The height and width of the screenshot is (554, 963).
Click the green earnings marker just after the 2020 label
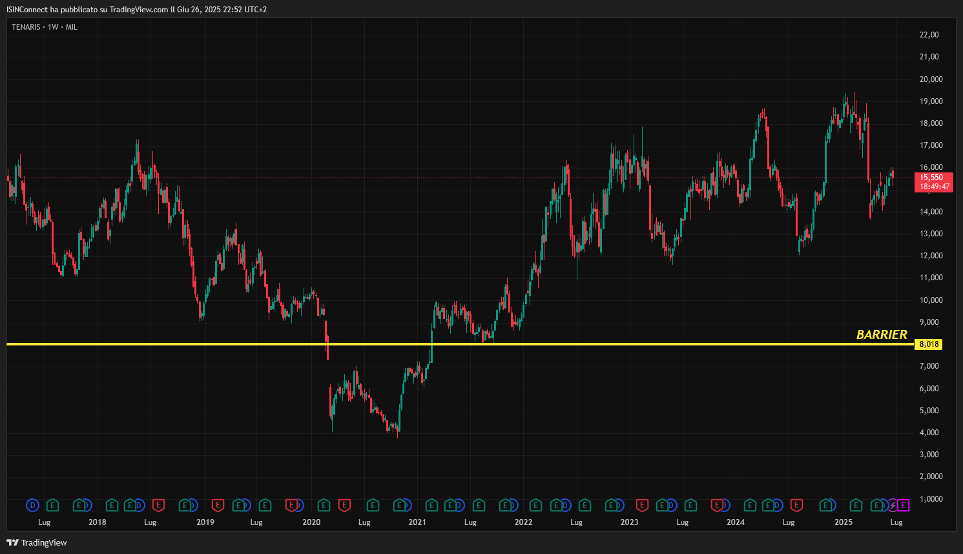(x=324, y=506)
